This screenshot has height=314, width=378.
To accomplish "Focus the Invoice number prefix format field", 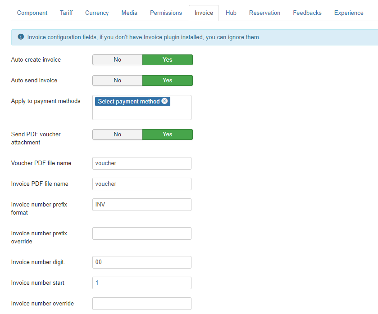I will coord(142,205).
